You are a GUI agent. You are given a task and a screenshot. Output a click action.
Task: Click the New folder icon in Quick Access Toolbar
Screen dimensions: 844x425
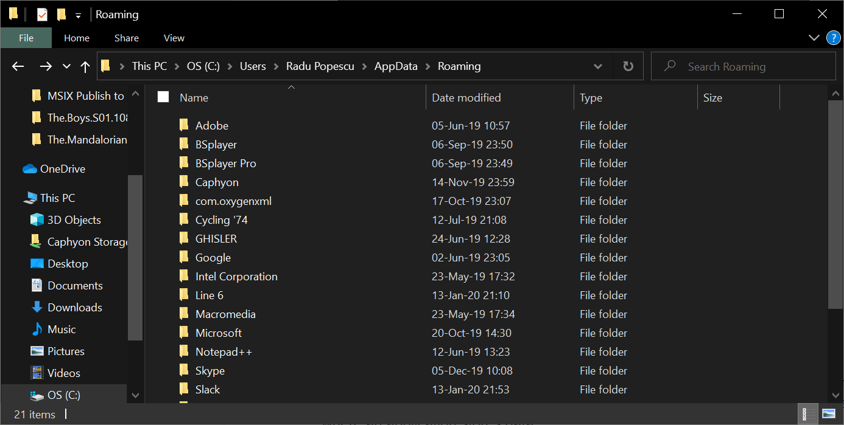pos(61,13)
